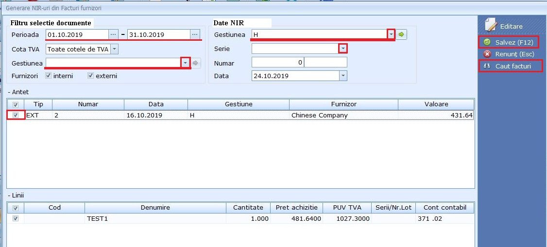Toggle the externi furnizori checkbox

[x=91, y=76]
